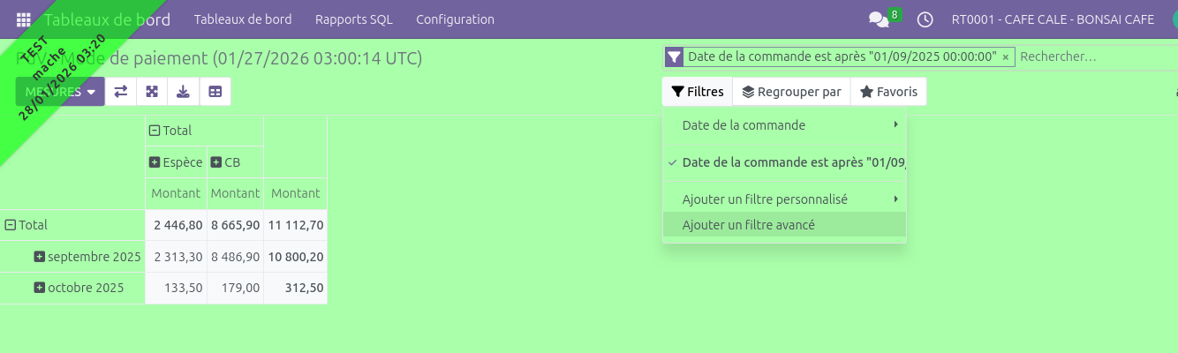Click the Regrouper par button

pos(791,91)
